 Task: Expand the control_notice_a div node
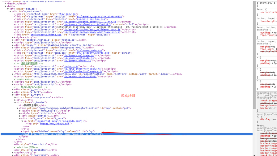(13, 40)
